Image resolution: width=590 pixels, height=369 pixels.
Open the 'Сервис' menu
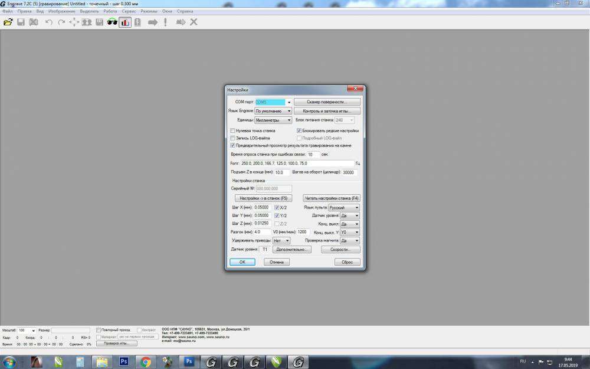(129, 11)
